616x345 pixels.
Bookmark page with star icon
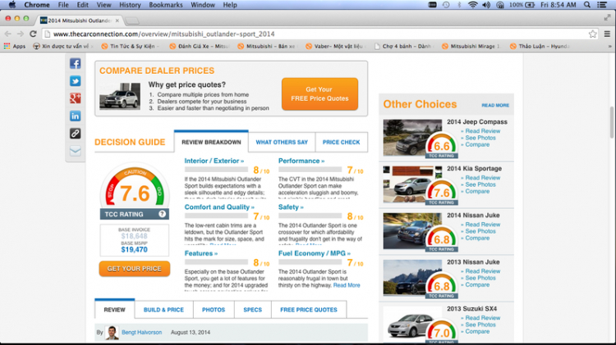tap(593, 34)
